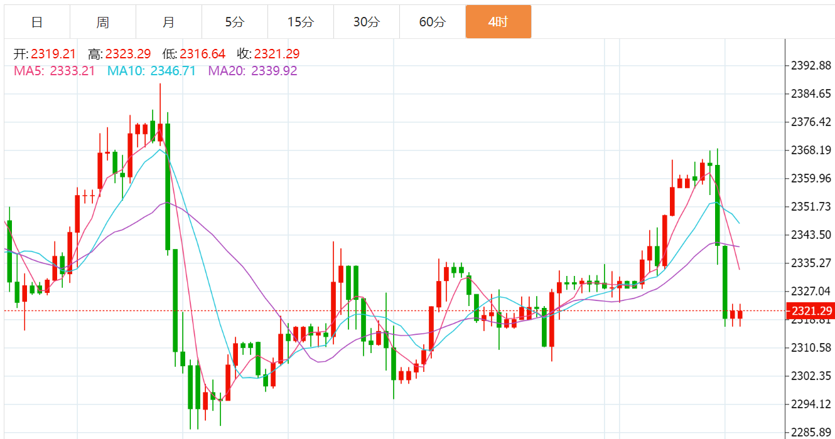The height and width of the screenshot is (439, 835).
Task: Click the closing price 收 2321.29 readout
Action: coord(268,55)
